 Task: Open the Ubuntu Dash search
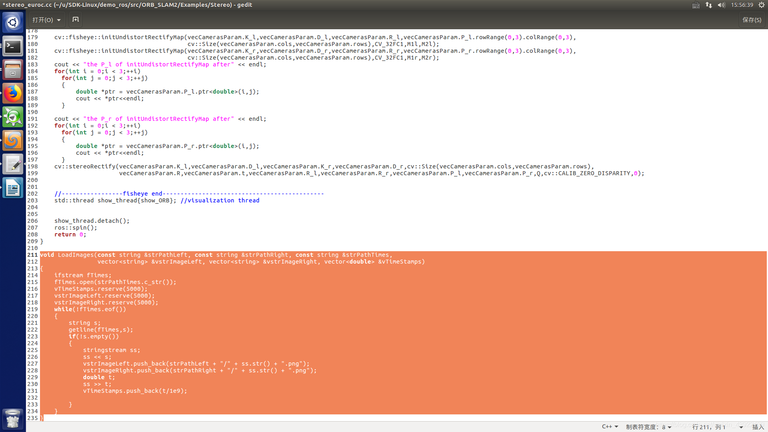click(13, 22)
